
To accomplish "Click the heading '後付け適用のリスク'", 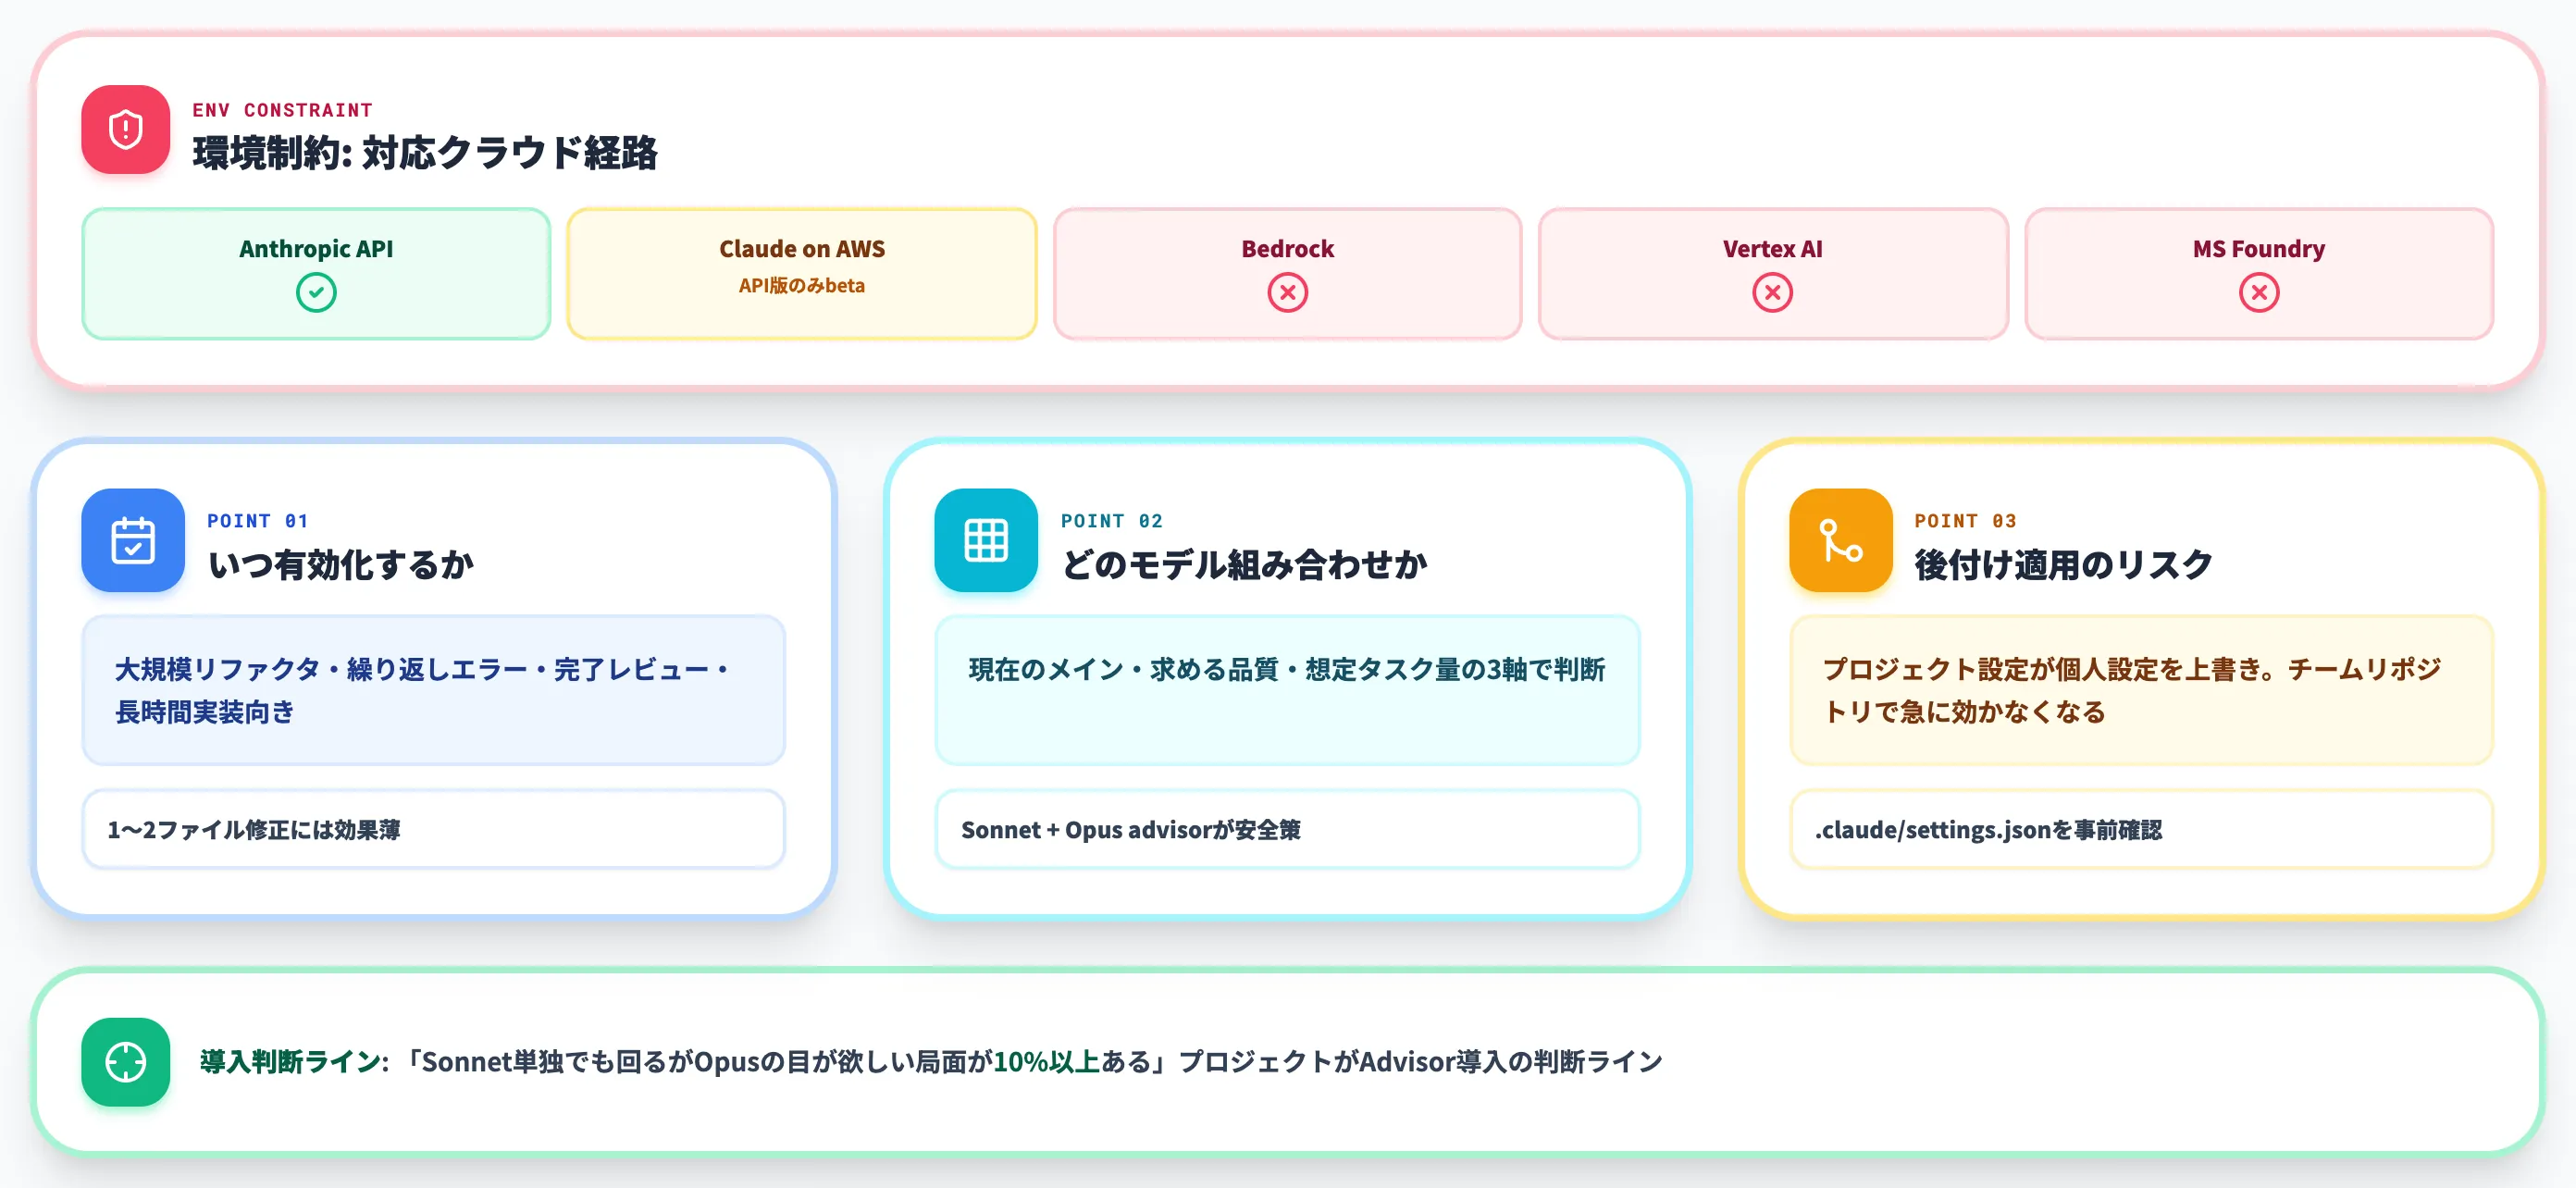I will [x=2063, y=565].
